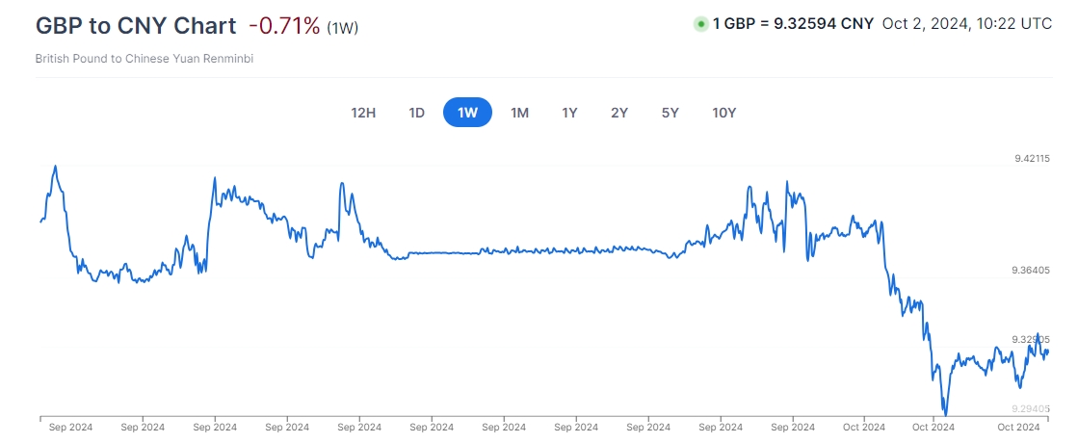Switch chart to 1M range
1078x443 pixels.
(x=519, y=113)
